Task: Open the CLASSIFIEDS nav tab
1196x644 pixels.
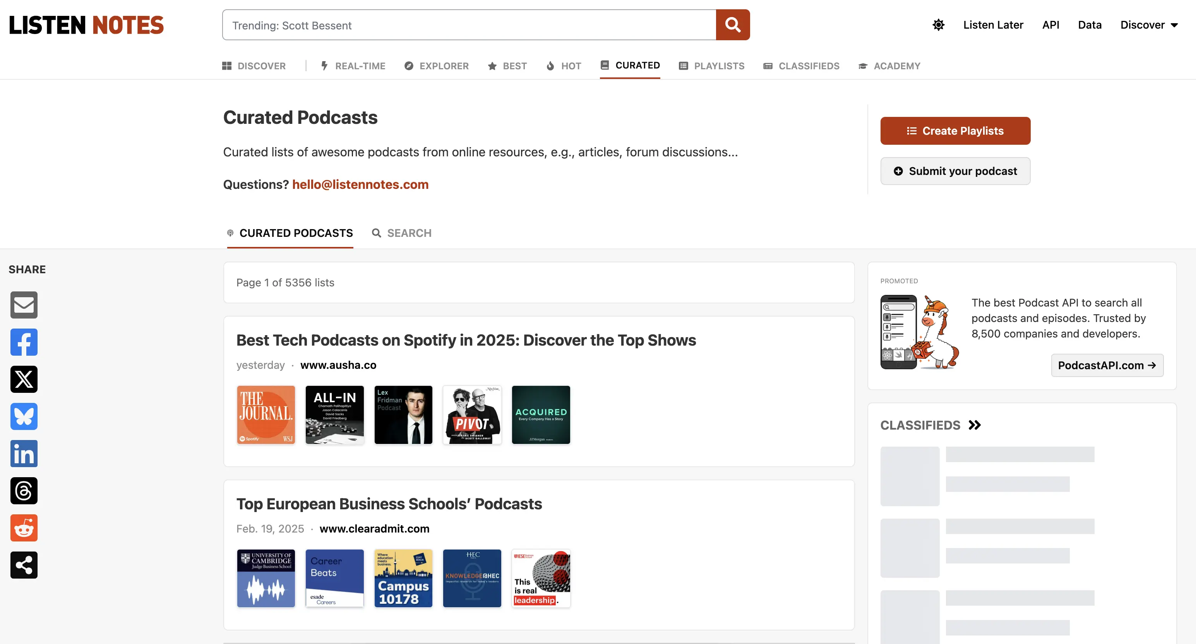Action: click(801, 66)
